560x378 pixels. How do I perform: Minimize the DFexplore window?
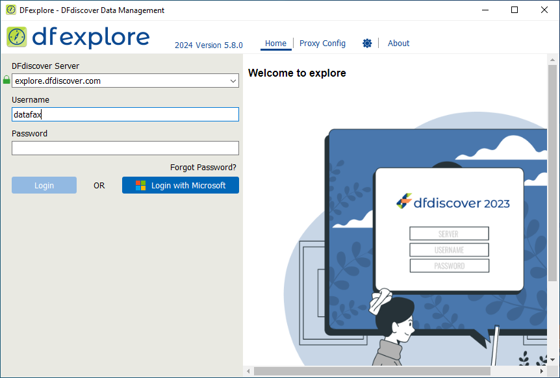pos(485,10)
